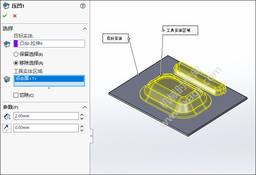Select the 保留选择(K) radio option
The height and width of the screenshot is (175, 256).
click(16, 54)
